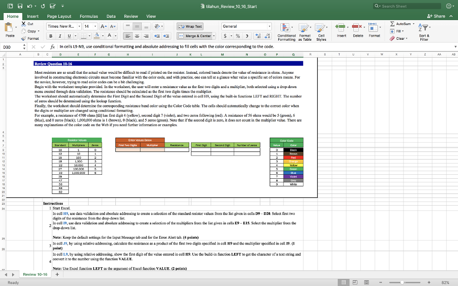Click the comma style icon
The image size is (458, 286).
pos(247,36)
